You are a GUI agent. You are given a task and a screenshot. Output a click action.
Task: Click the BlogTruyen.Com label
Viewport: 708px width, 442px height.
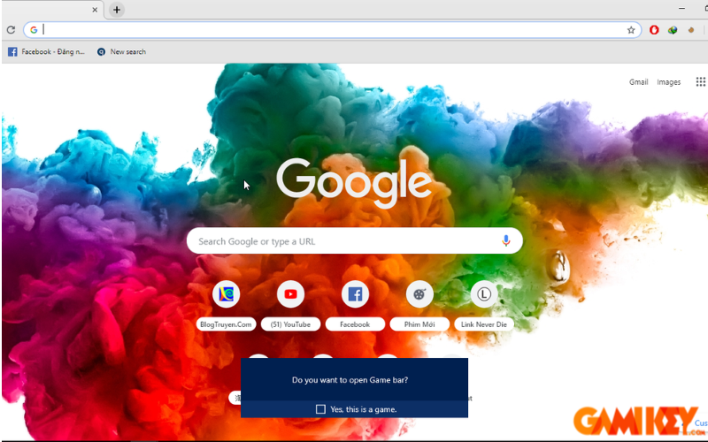(226, 324)
